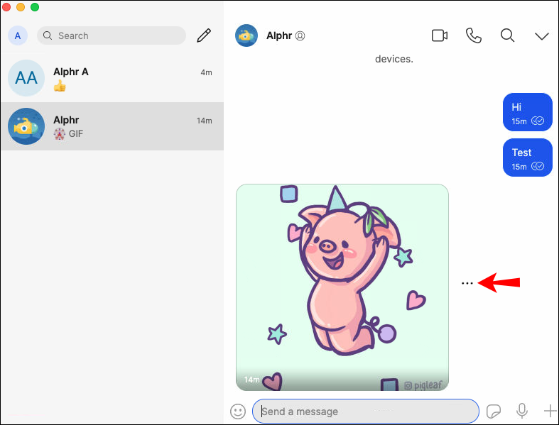Click the 4m timestamp on Alphr A
The width and height of the screenshot is (559, 425).
[x=206, y=72]
